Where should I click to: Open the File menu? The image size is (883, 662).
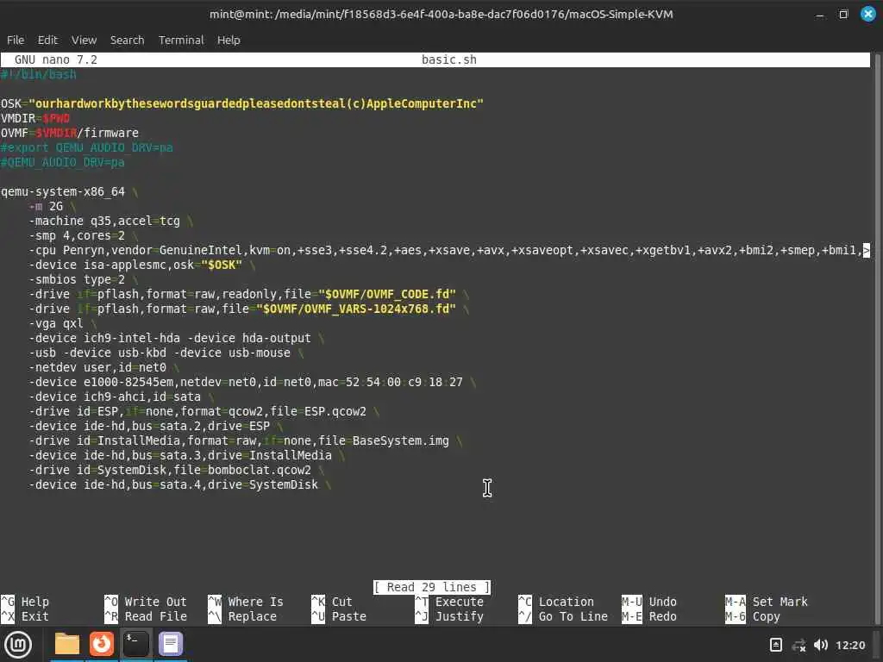click(16, 40)
